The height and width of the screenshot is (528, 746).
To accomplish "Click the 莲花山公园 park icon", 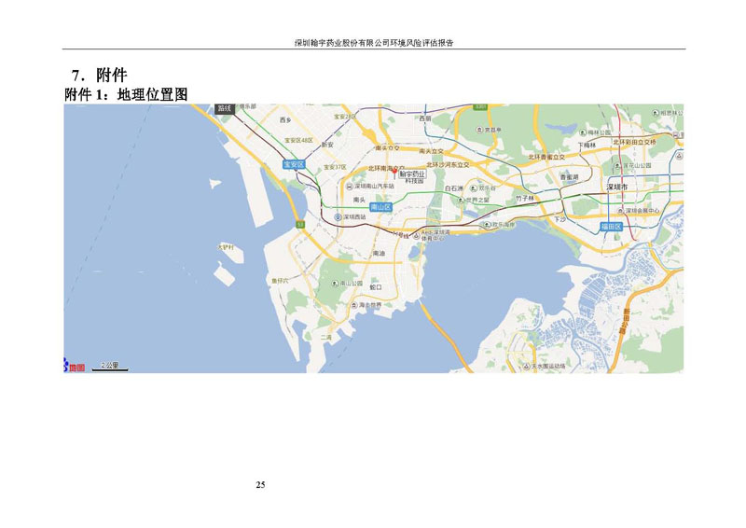I will pyautogui.click(x=615, y=164).
